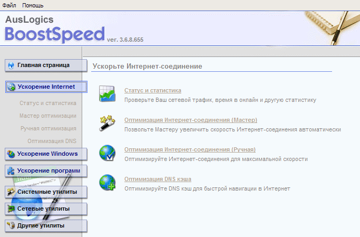
Task: Open the Ускорение программ section
Action: point(46,171)
